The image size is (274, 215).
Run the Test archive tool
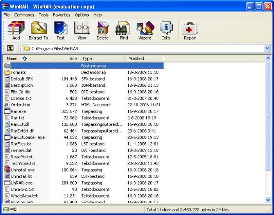point(60,28)
